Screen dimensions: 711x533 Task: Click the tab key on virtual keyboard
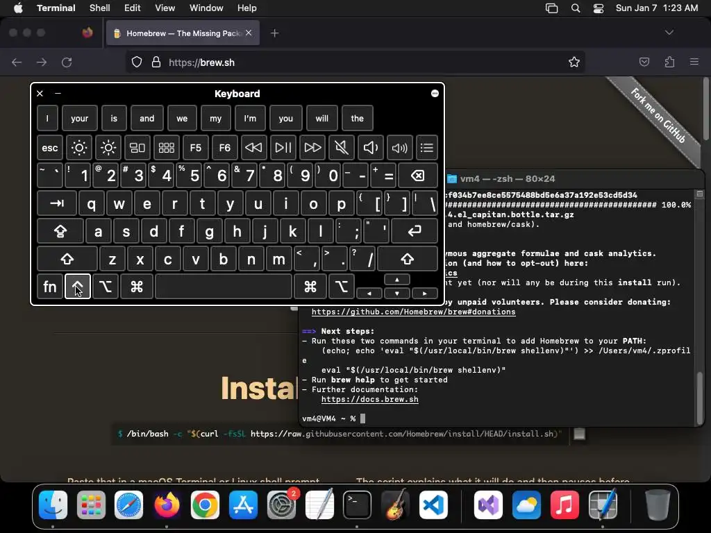click(x=57, y=203)
